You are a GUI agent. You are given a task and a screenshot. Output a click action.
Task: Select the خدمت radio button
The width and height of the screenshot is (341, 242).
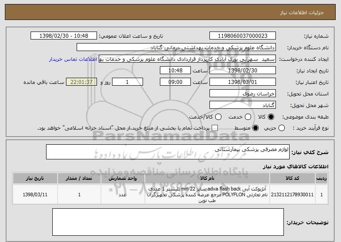248,117
